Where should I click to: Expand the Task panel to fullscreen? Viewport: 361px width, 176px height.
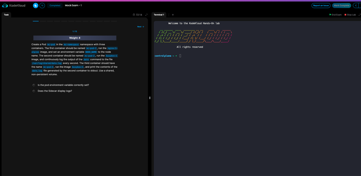tap(146, 15)
